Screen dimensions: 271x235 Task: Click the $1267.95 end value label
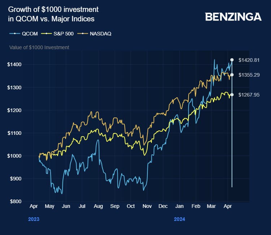point(249,95)
